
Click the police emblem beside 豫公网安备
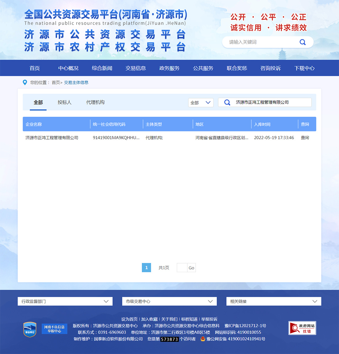(x=203, y=339)
